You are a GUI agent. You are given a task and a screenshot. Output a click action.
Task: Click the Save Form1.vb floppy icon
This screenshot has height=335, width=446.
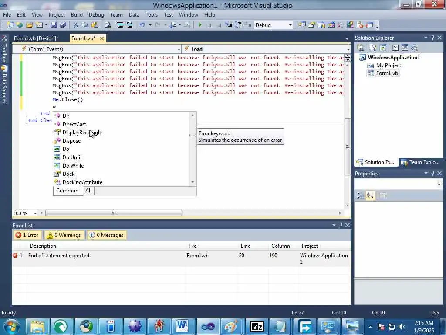[x=54, y=25]
